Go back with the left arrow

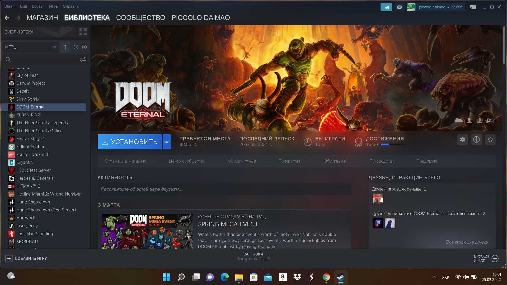pyautogui.click(x=7, y=18)
